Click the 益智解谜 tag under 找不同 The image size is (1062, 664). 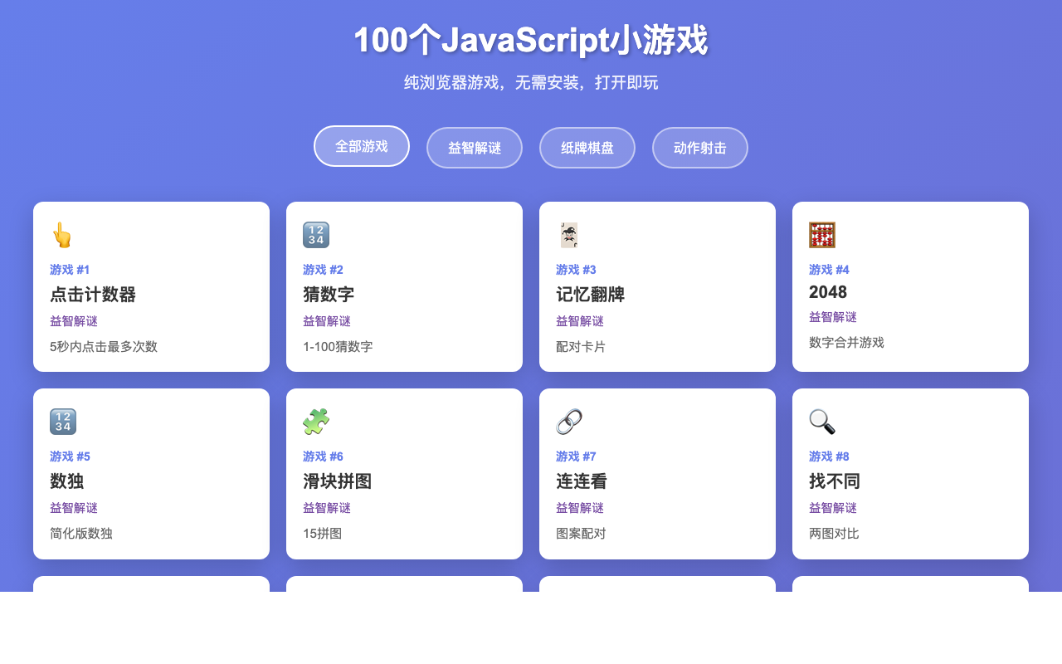tap(832, 507)
